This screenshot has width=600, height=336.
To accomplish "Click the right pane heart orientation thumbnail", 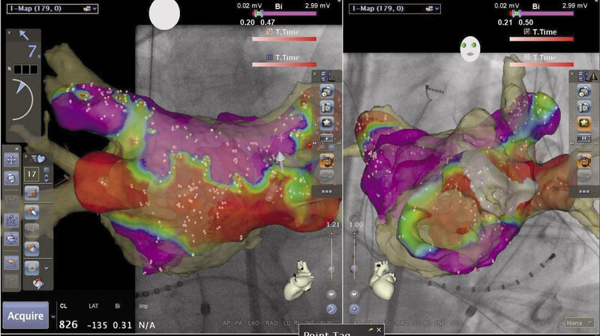I will (x=382, y=280).
